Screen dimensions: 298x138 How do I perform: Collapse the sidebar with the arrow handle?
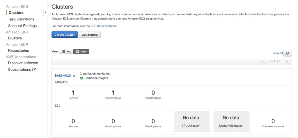(45, 12)
